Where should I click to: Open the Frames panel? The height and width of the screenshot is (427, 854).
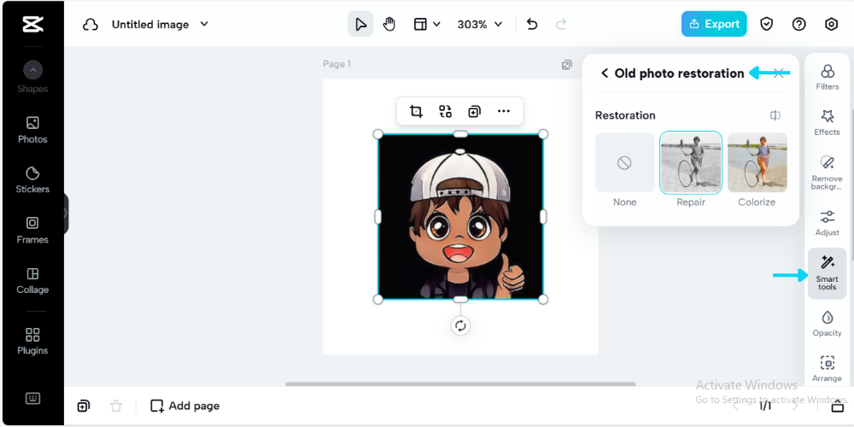[32, 230]
